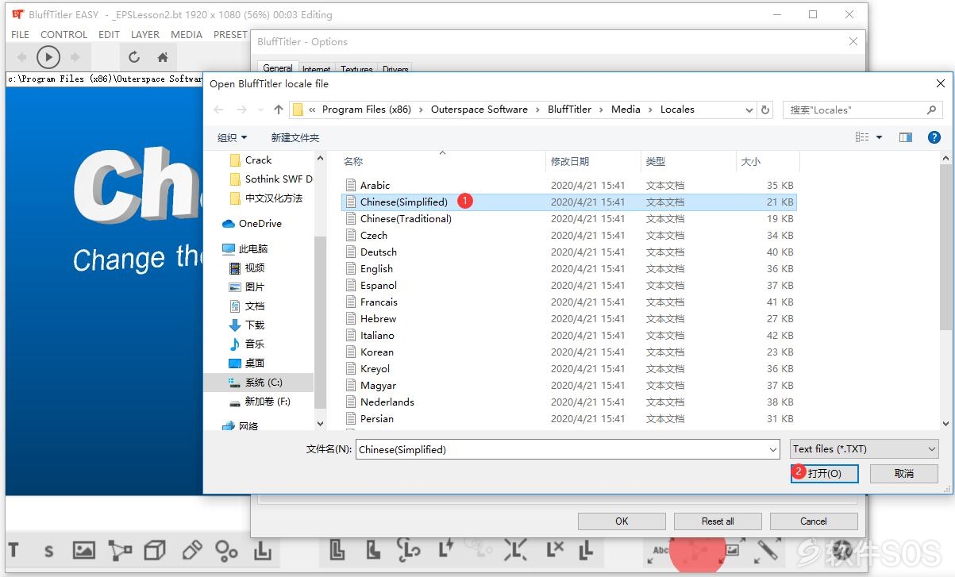Click the home icon in BluffTitler toolbar
This screenshot has height=577, width=955.
coord(163,57)
